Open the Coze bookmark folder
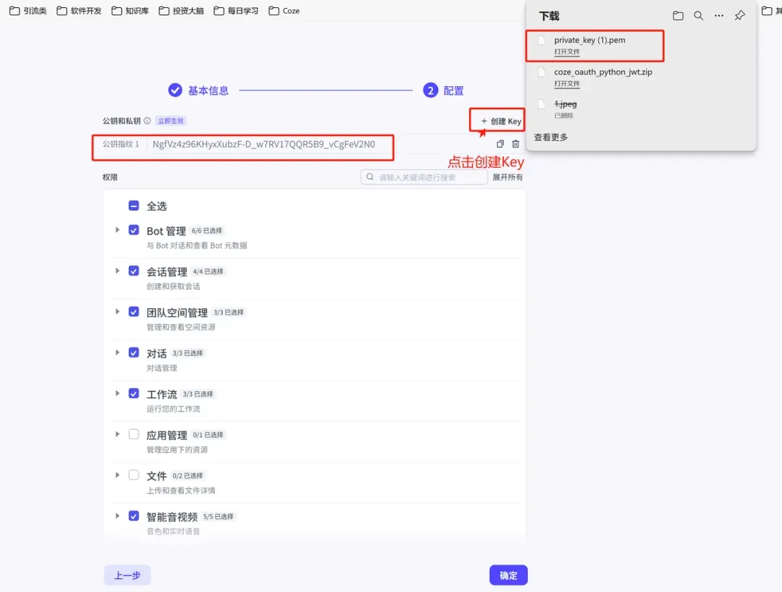The width and height of the screenshot is (782, 592). 284,11
